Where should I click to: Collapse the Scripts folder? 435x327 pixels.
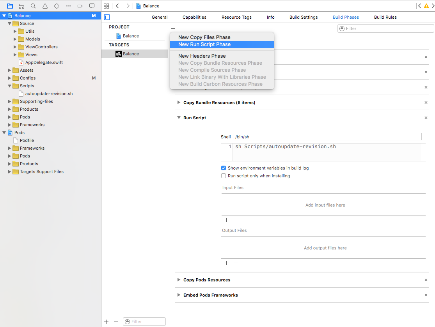(10, 86)
